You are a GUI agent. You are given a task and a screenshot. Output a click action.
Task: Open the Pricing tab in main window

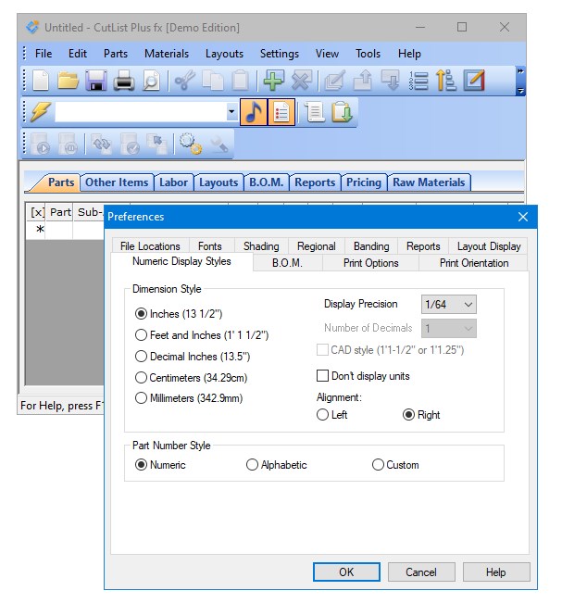pyautogui.click(x=364, y=182)
